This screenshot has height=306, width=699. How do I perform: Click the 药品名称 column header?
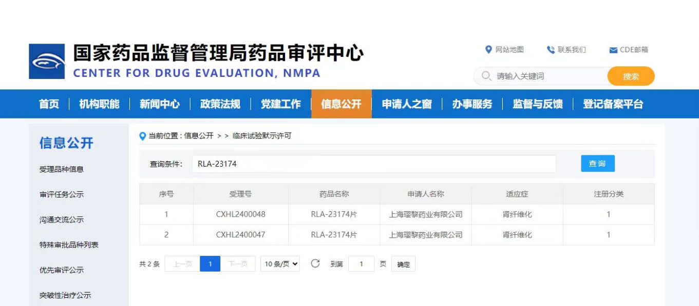[x=334, y=194]
